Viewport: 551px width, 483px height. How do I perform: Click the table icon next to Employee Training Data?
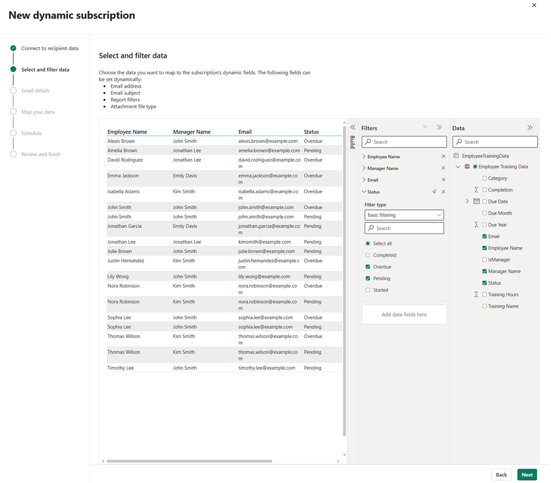pos(467,167)
